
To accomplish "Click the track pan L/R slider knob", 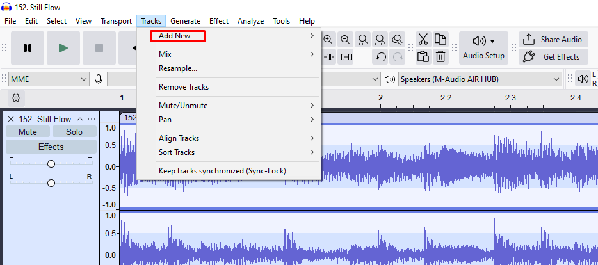I will pyautogui.click(x=51, y=183).
